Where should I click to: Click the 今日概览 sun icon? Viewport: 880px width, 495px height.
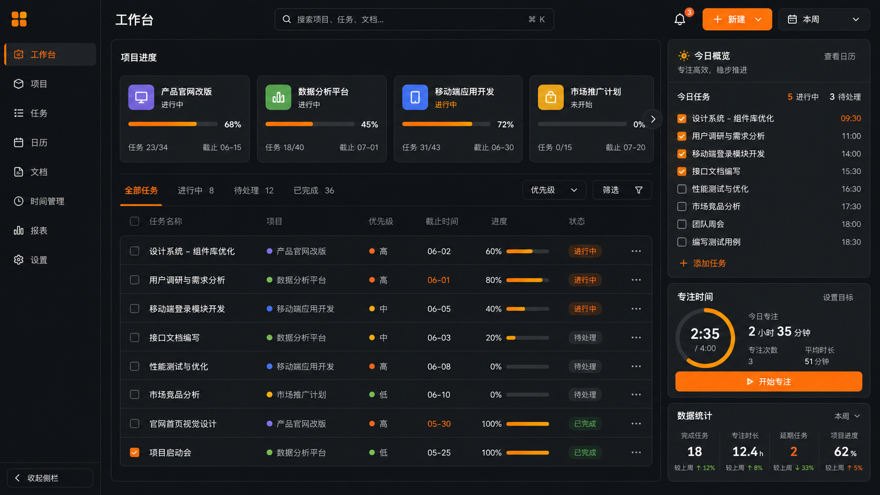point(684,56)
